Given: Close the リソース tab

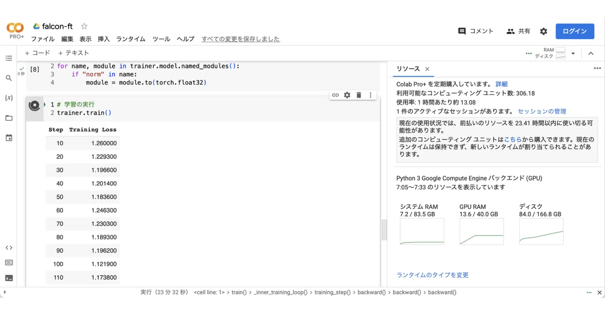Looking at the screenshot, I should 427,69.
